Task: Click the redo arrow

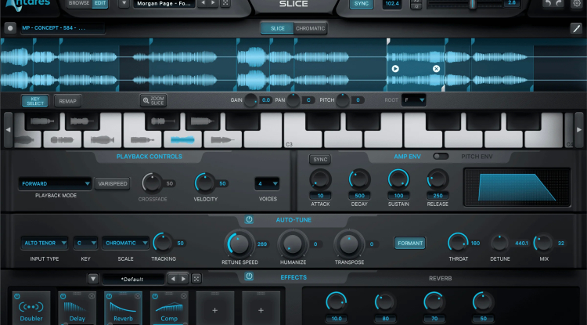Action: pyautogui.click(x=559, y=3)
